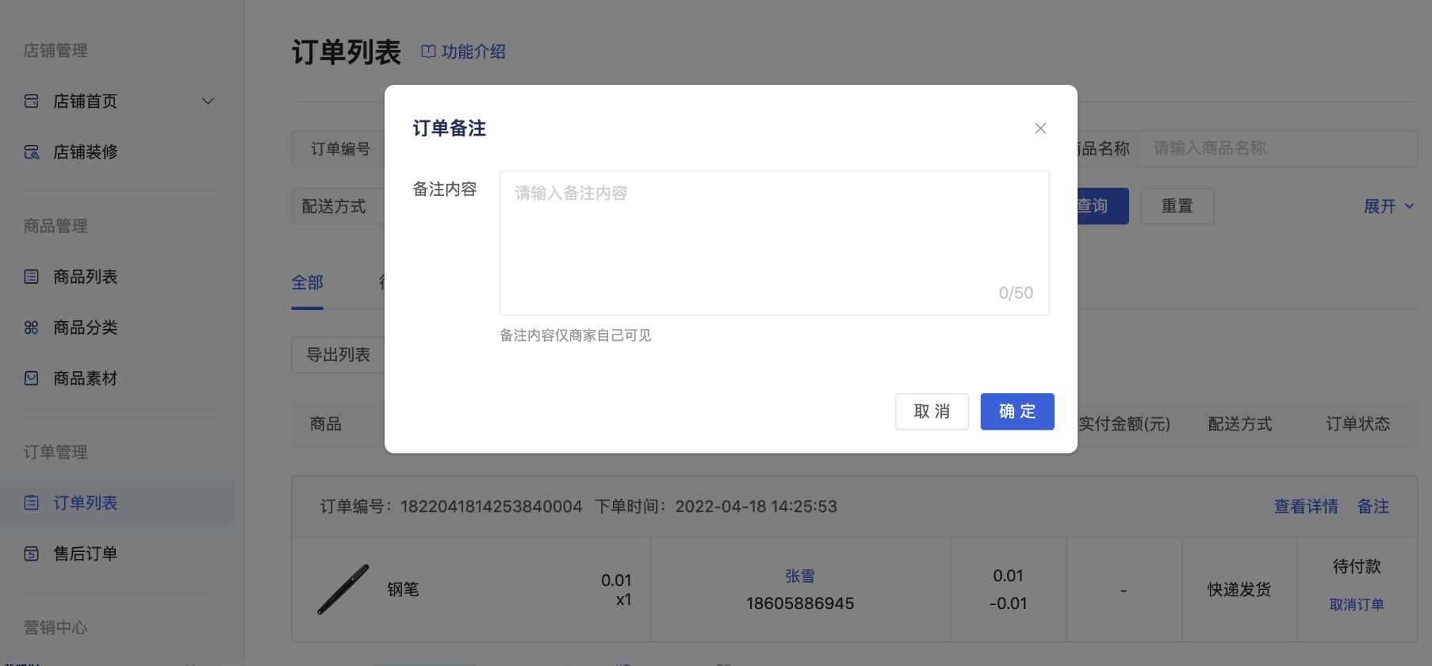The image size is (1432, 666).
Task: Click the 待付款 order status text
Action: click(1357, 567)
